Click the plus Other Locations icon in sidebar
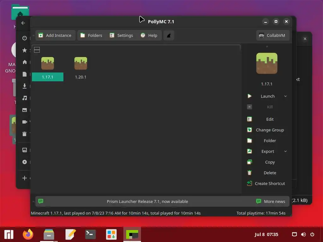Screen dimensions: 323x242 25,178
